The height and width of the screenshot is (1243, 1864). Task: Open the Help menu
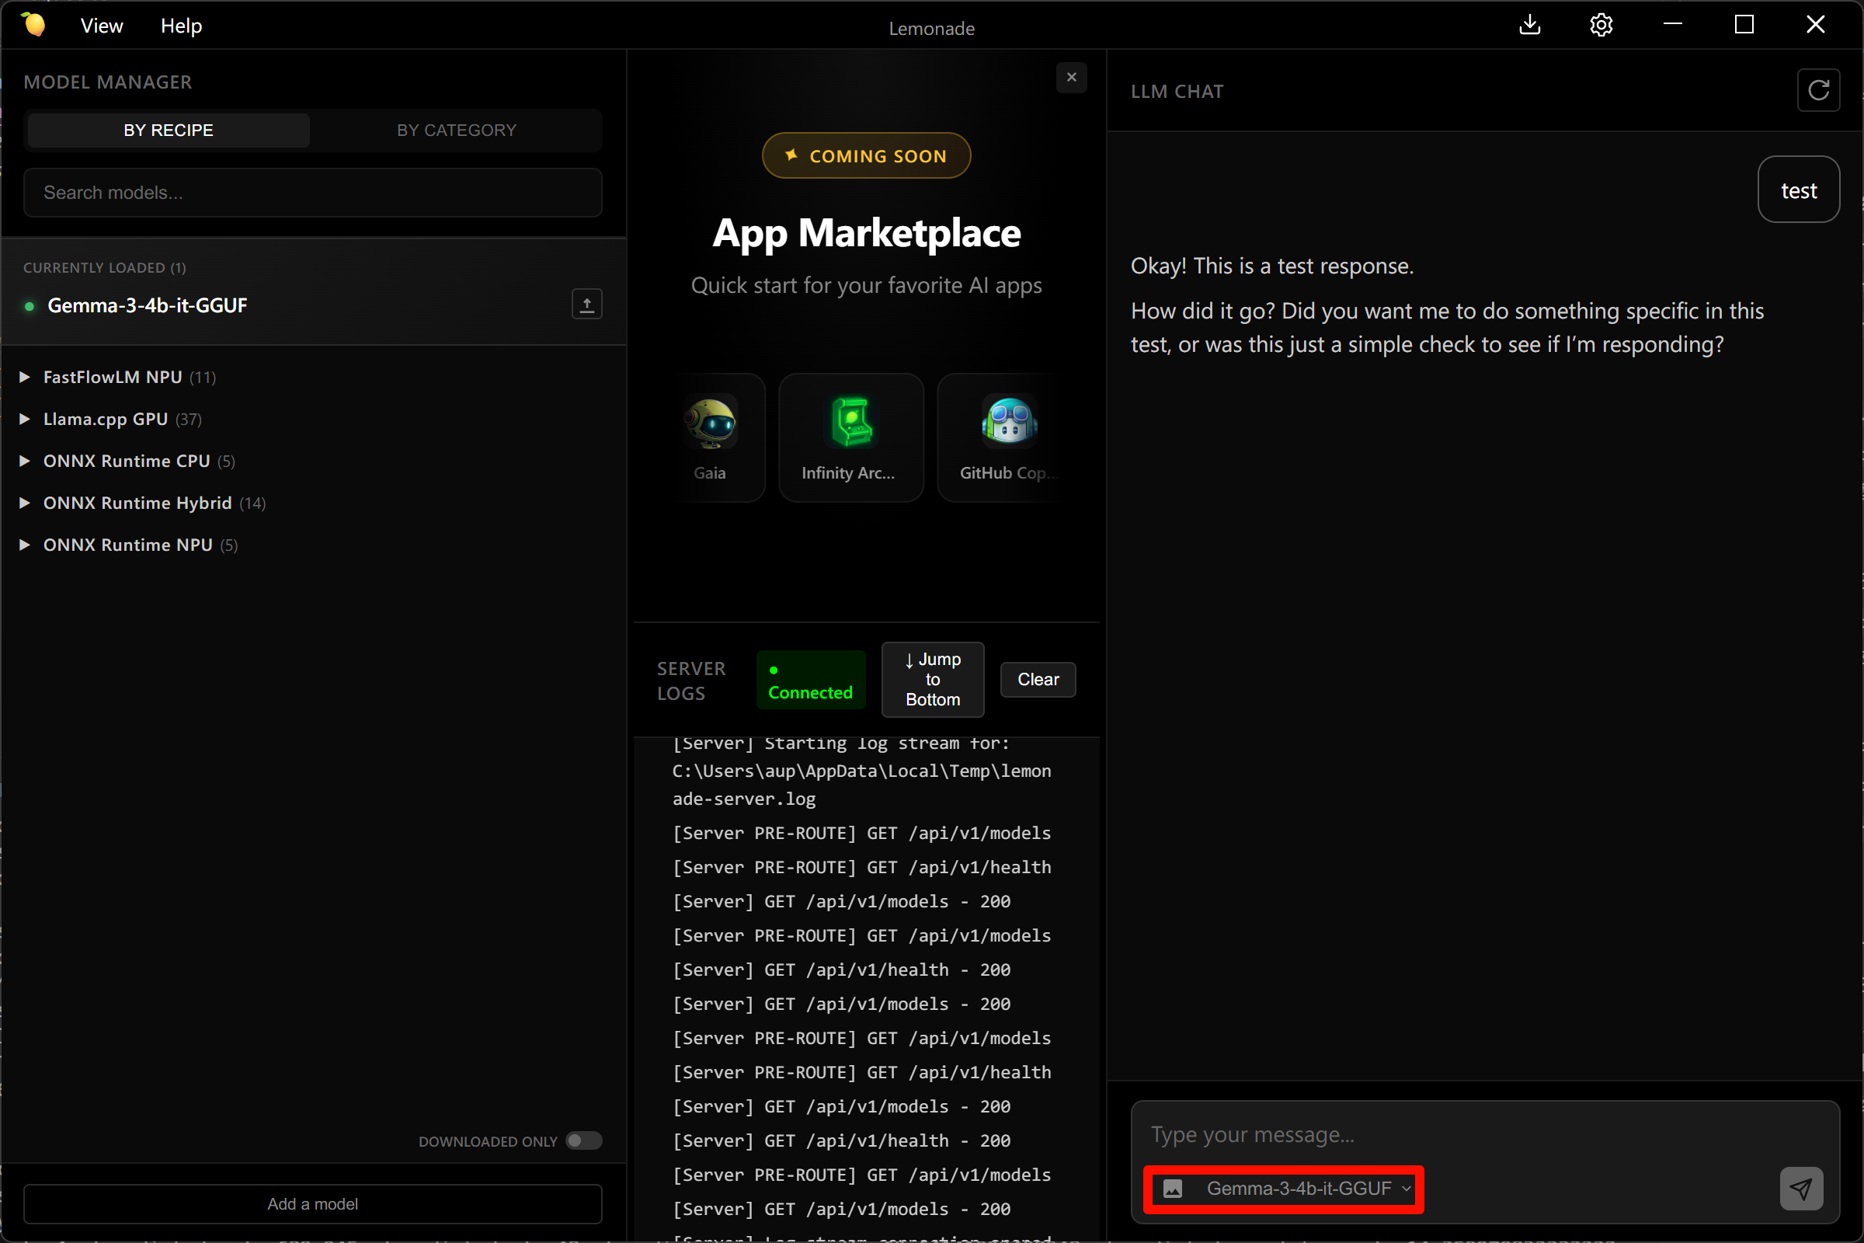[x=182, y=26]
